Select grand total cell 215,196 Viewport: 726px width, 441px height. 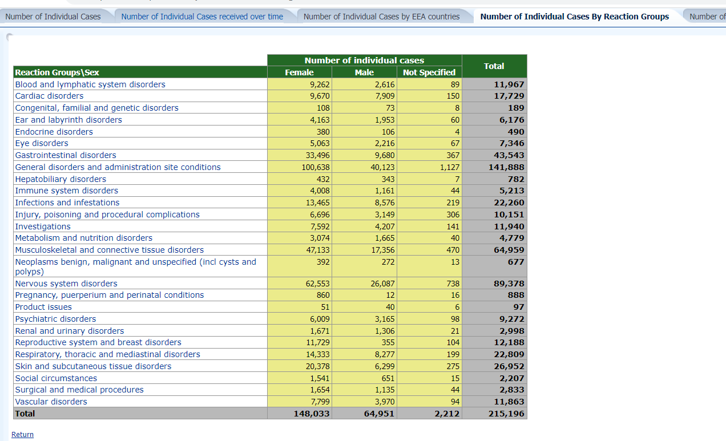tap(506, 414)
